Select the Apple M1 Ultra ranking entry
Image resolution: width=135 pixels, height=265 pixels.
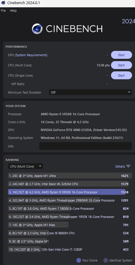coord(70,176)
